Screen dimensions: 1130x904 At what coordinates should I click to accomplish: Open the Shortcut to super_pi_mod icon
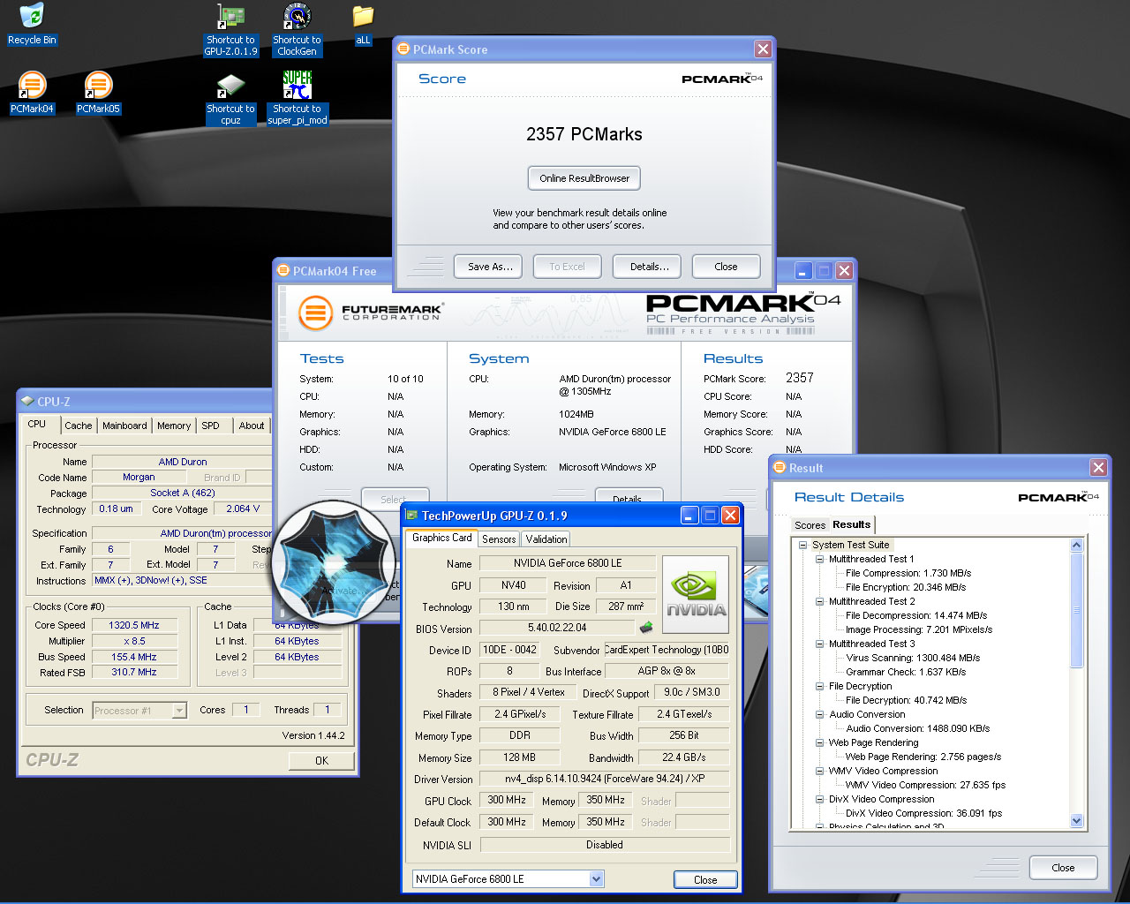pos(298,99)
